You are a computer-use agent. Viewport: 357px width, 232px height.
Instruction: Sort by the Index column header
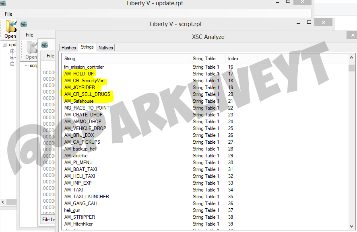(241, 59)
